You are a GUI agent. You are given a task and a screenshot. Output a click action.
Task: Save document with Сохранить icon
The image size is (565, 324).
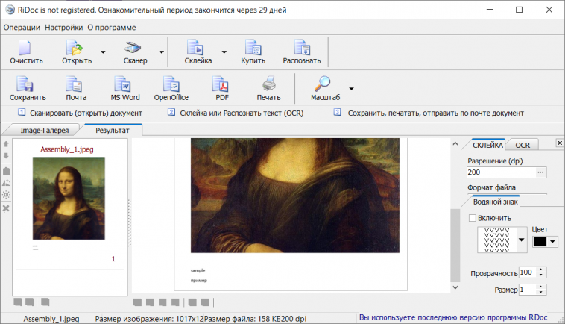(28, 88)
